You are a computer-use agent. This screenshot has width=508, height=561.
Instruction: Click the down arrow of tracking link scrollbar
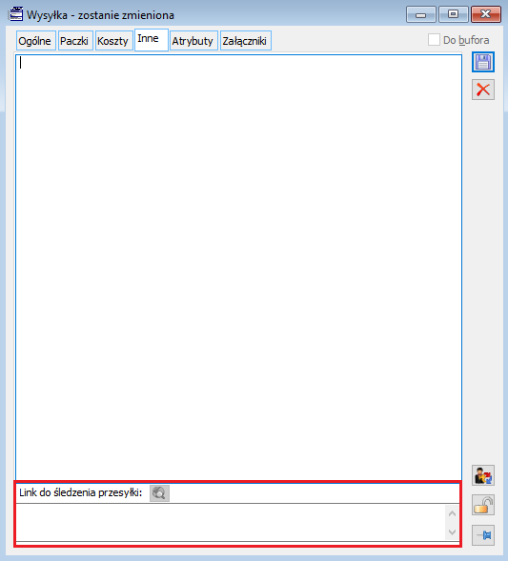tap(452, 531)
